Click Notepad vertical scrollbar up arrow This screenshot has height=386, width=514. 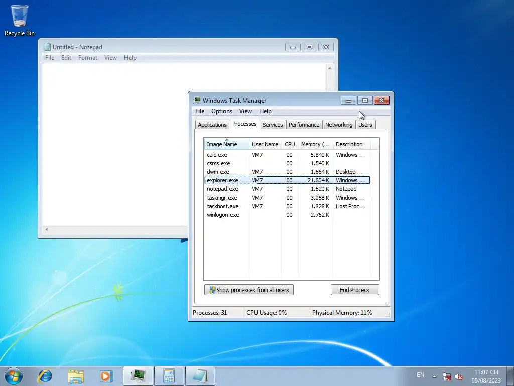(330, 68)
